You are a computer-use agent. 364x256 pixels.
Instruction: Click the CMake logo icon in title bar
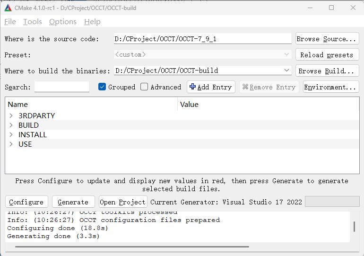pyautogui.click(x=8, y=8)
